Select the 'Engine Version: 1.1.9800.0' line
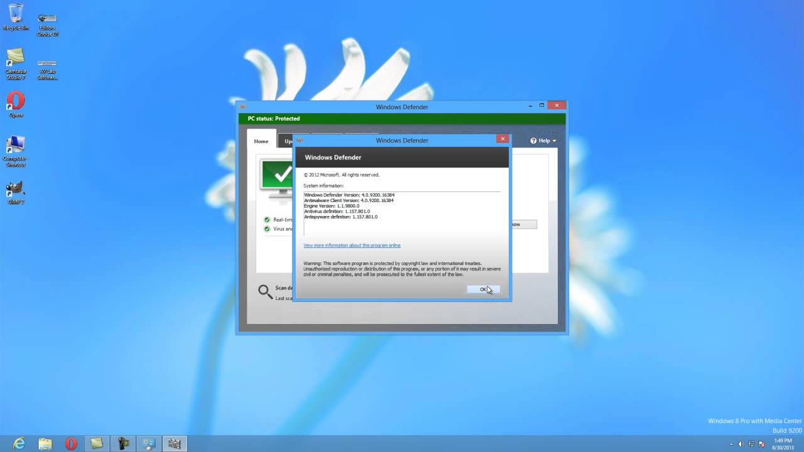The height and width of the screenshot is (452, 804). tap(332, 206)
